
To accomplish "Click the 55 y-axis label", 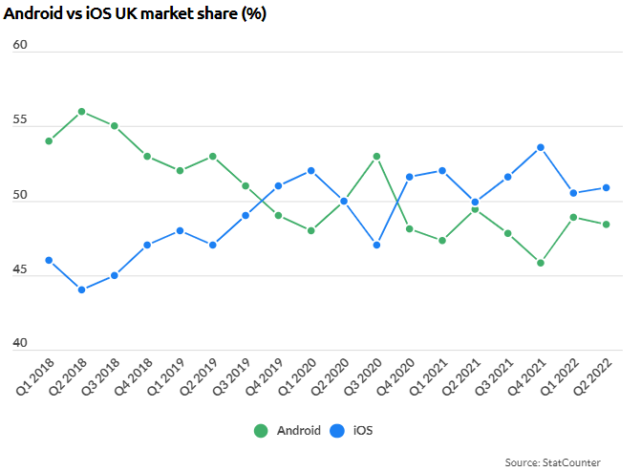I will pos(20,119).
